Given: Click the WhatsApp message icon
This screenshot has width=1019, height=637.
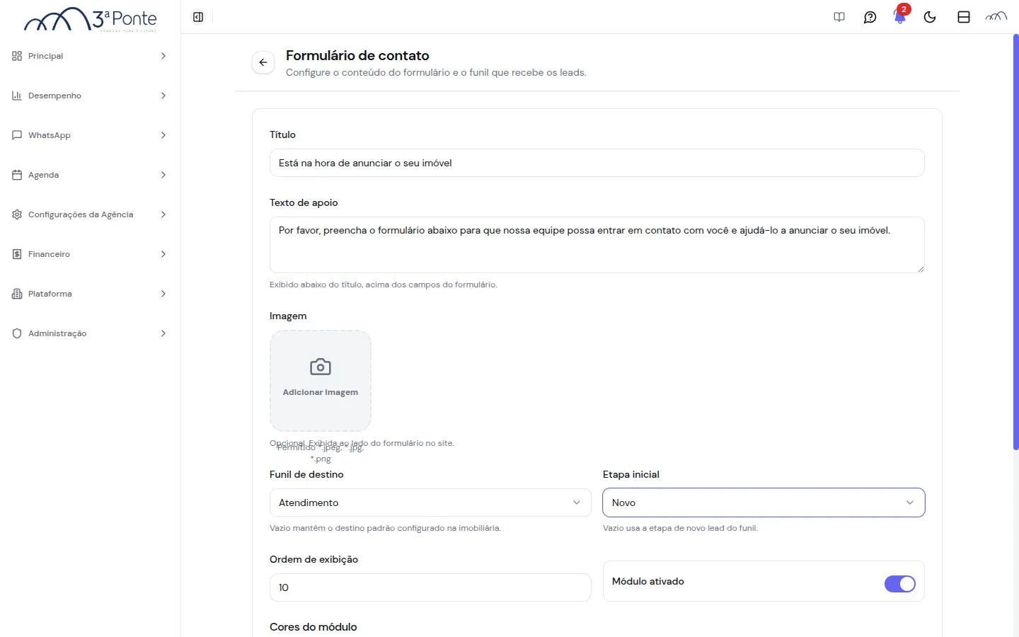Looking at the screenshot, I should pyautogui.click(x=17, y=135).
